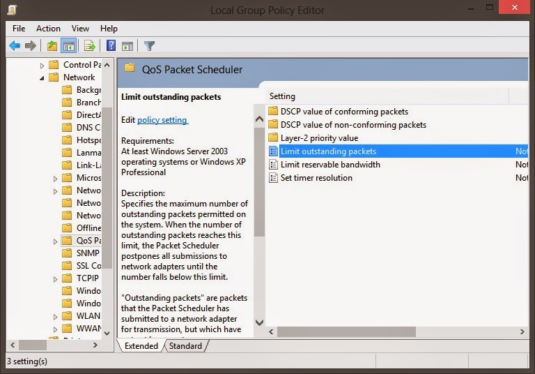Click the description pane scroll down arrow
Viewport: 535px width, 374px height.
(259, 322)
